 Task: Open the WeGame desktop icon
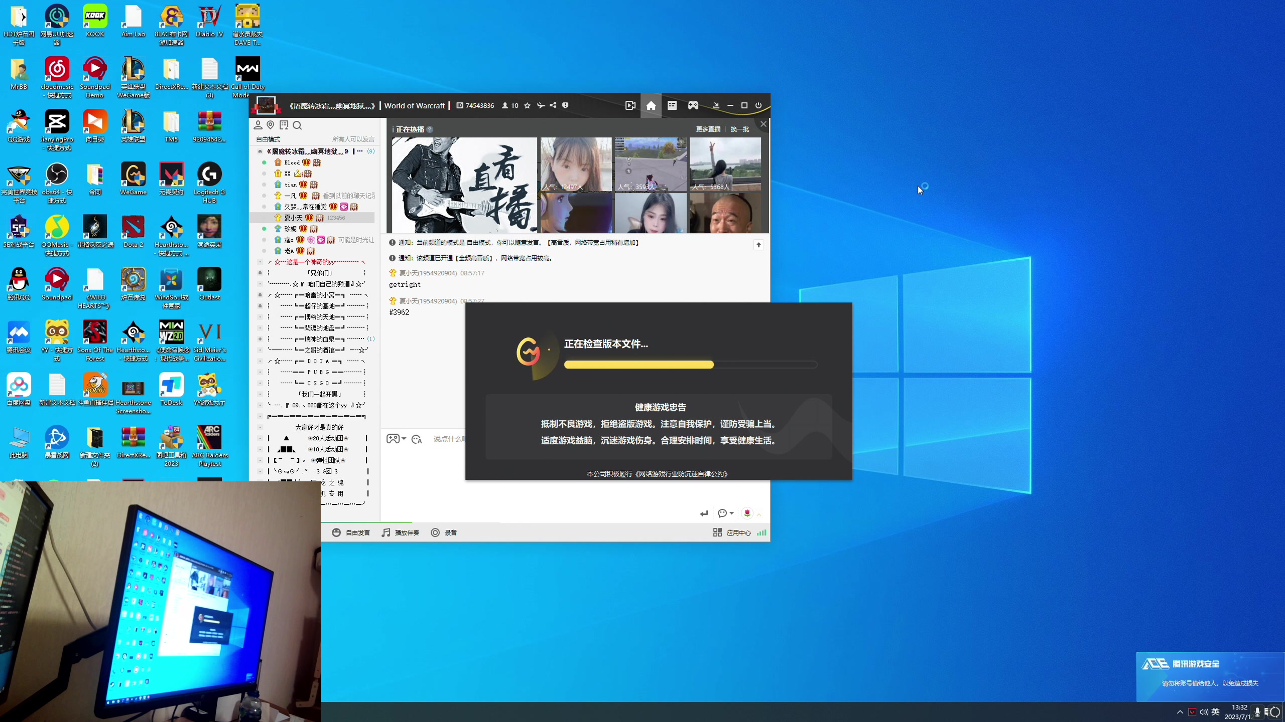[x=133, y=179]
